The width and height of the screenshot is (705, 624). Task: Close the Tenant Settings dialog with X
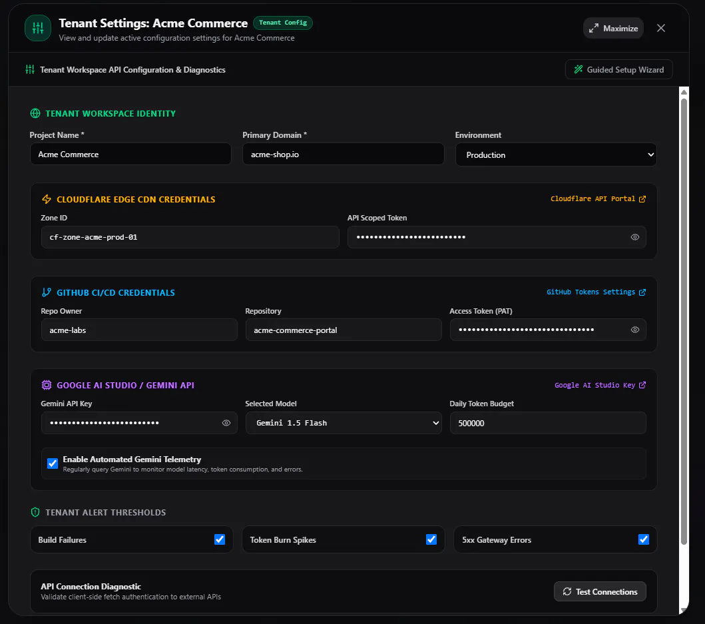[x=661, y=29]
